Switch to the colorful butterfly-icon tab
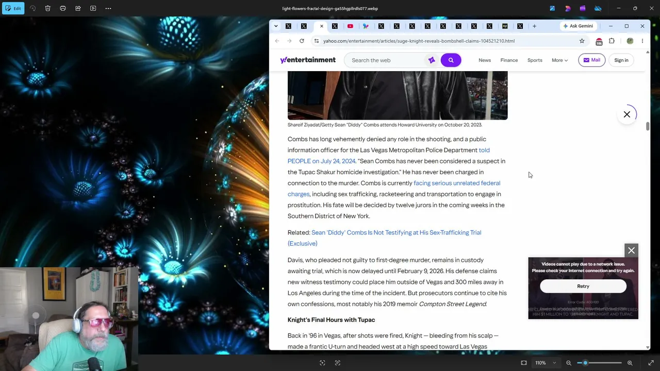The height and width of the screenshot is (371, 660). click(x=366, y=26)
